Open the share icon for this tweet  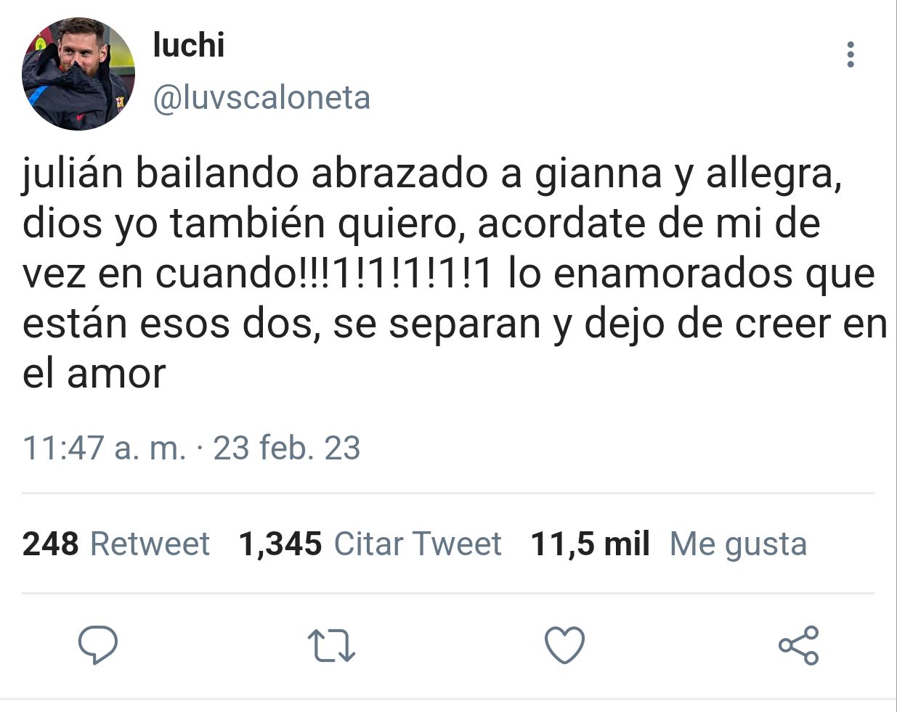[798, 645]
